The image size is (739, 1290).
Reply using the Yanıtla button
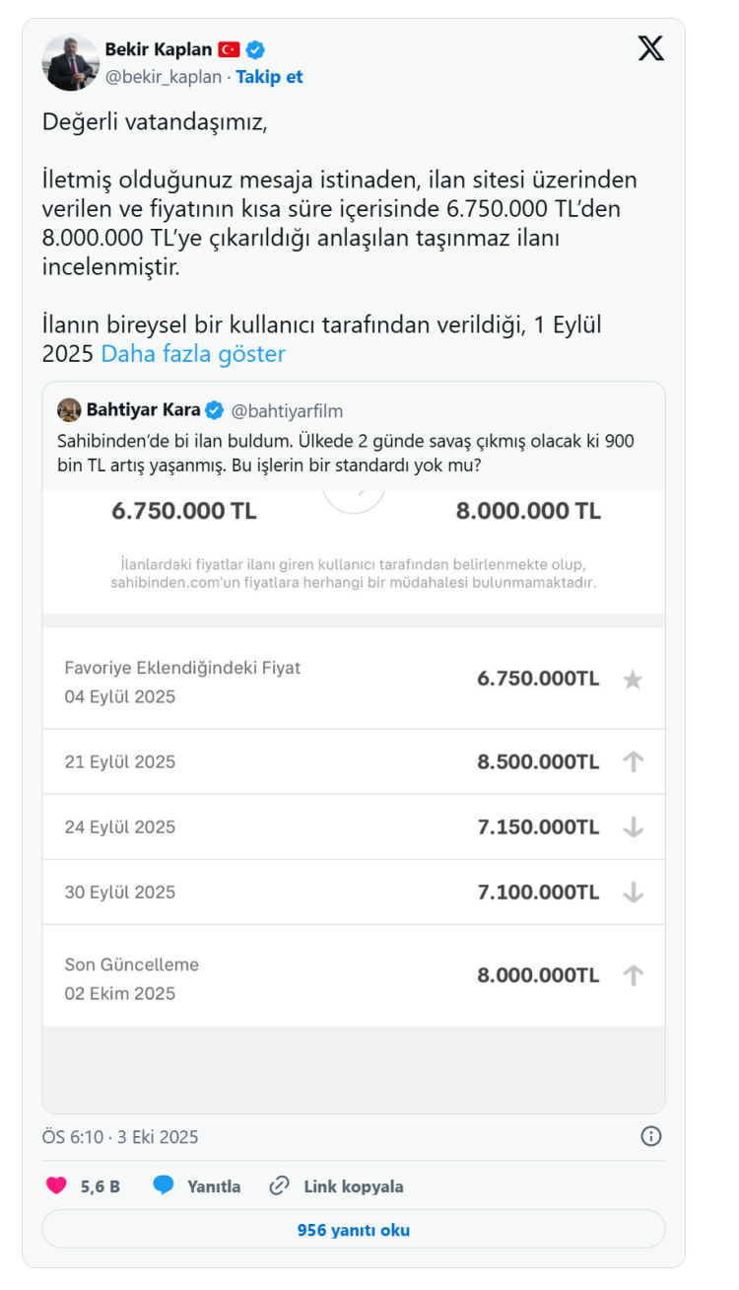point(197,1186)
